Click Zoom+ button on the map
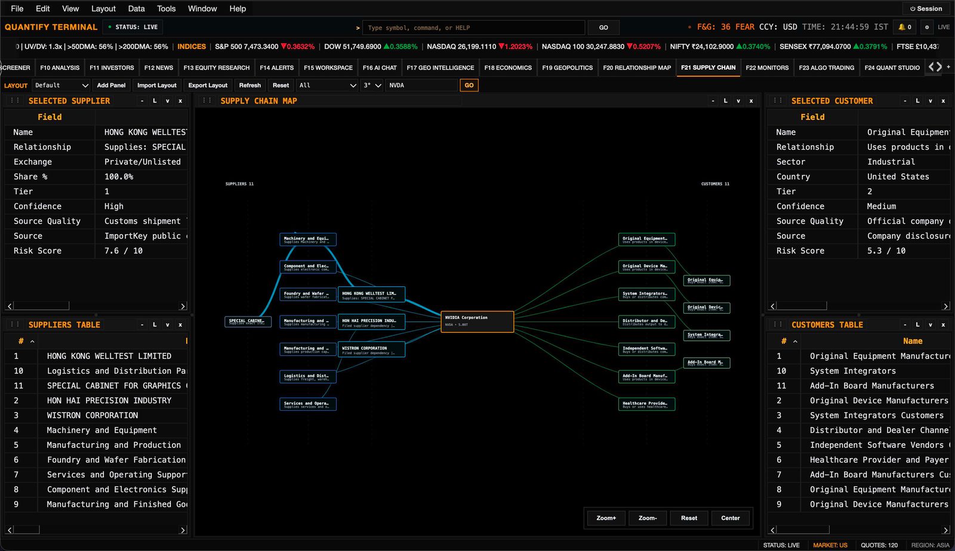Viewport: 955px width, 551px height. [x=606, y=518]
